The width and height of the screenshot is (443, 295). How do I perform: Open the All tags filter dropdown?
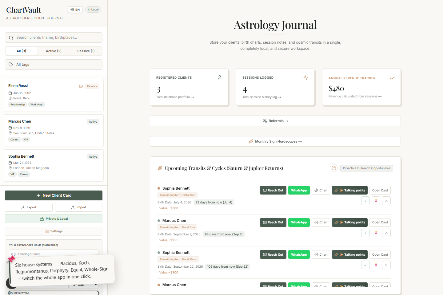pyautogui.click(x=54, y=65)
